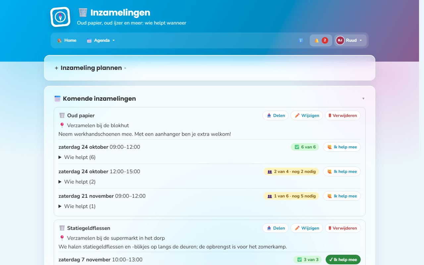Click the "Inzamelingen" page heading
424x265 pixels.
coord(120,13)
